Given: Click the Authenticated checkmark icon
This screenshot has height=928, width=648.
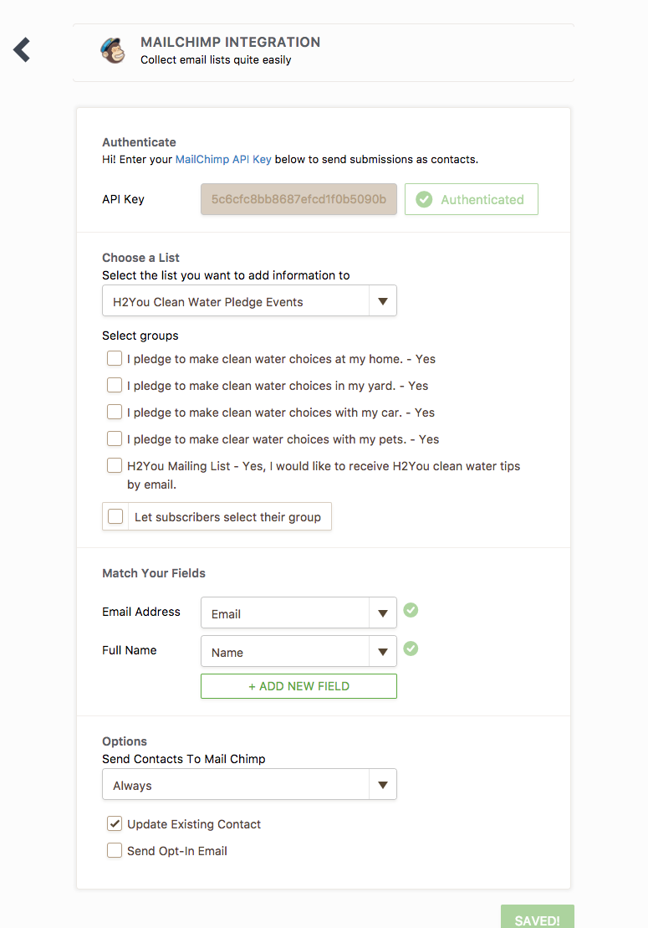Looking at the screenshot, I should point(425,200).
